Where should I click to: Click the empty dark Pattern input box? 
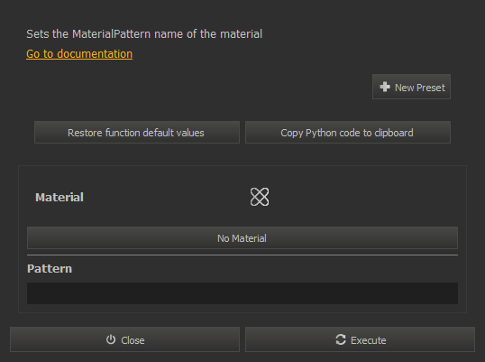click(x=242, y=293)
